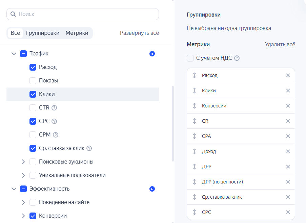Remove the CPC metric from the list
Image resolution: width=306 pixels, height=223 pixels.
point(288,212)
